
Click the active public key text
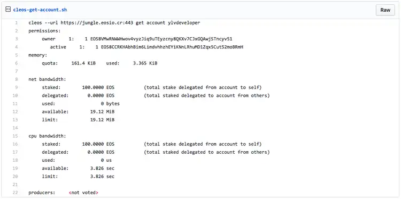click(x=172, y=47)
